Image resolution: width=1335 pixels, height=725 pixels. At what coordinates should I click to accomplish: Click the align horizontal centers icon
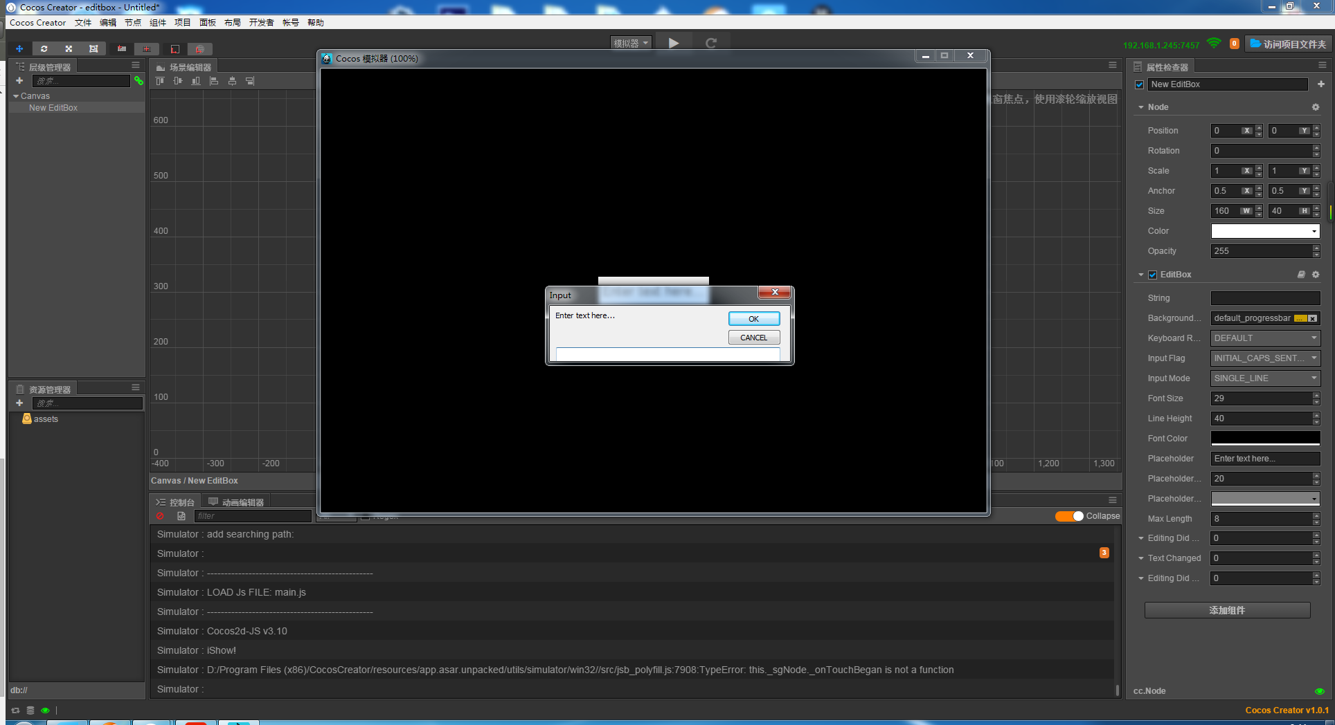(232, 81)
